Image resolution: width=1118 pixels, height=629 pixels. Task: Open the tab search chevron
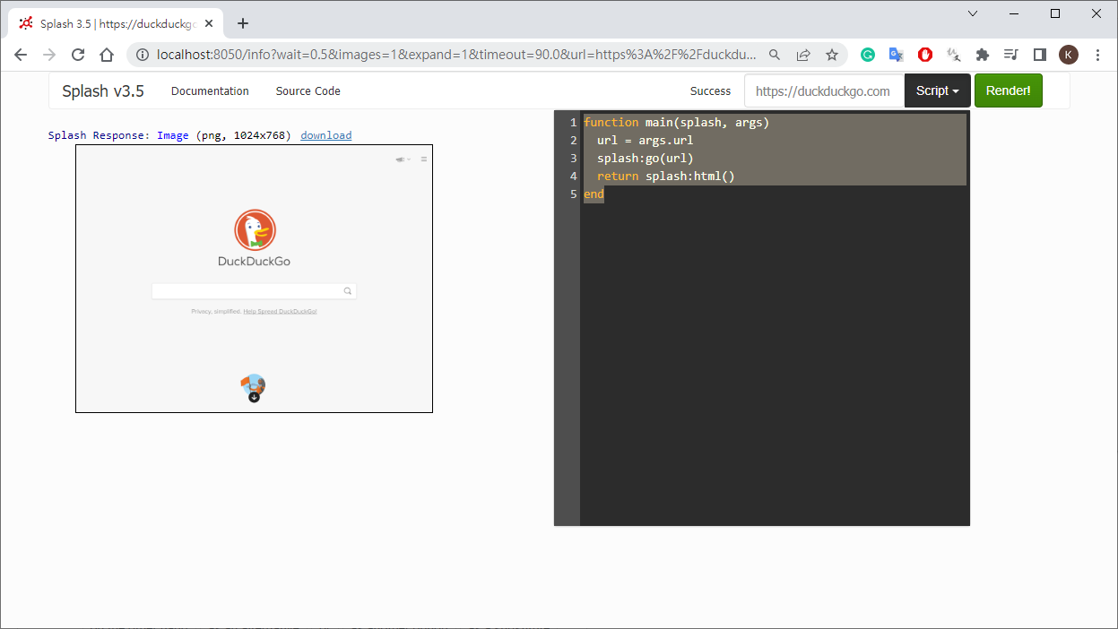click(974, 13)
